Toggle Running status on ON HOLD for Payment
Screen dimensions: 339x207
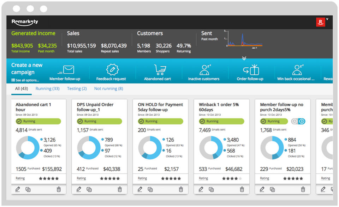coord(160,121)
